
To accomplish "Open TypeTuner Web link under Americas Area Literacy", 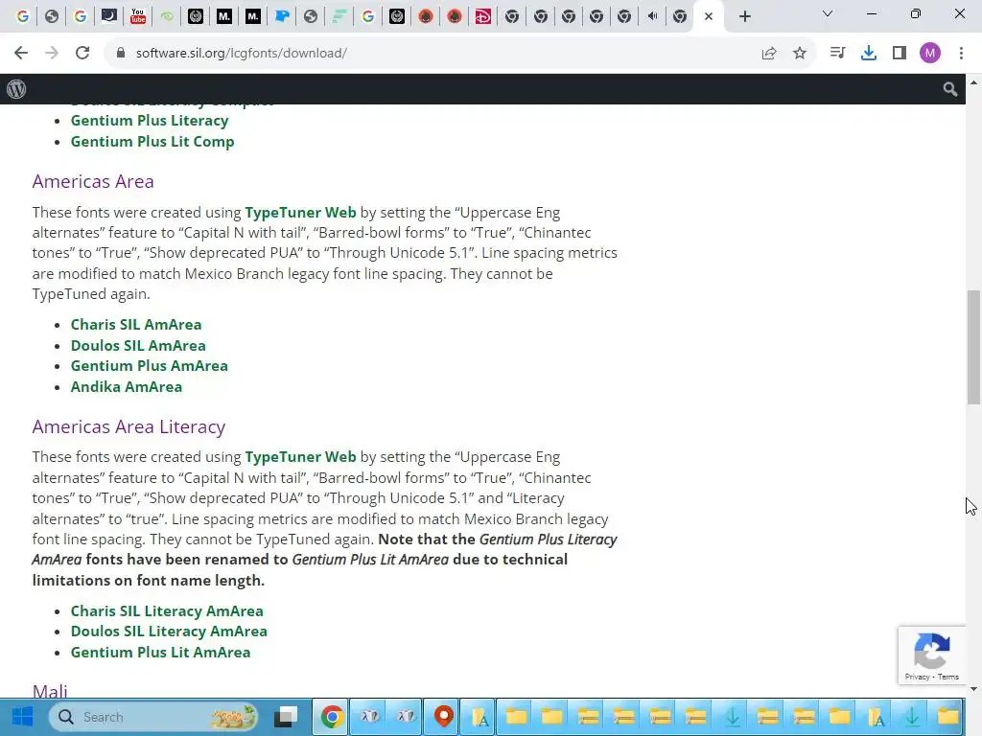I will 300,457.
